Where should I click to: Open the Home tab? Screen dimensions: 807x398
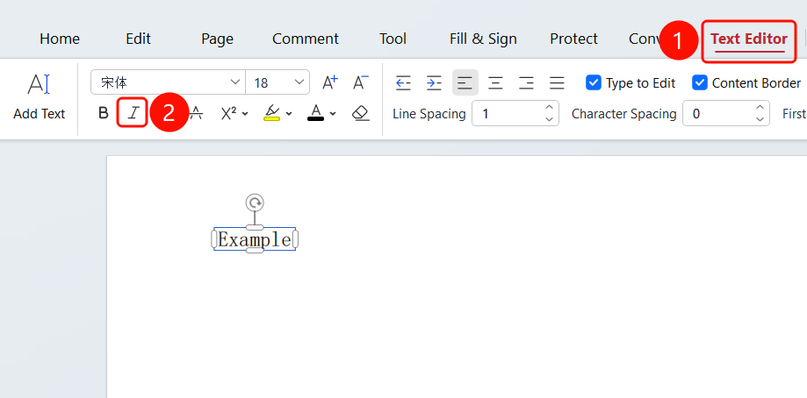60,39
